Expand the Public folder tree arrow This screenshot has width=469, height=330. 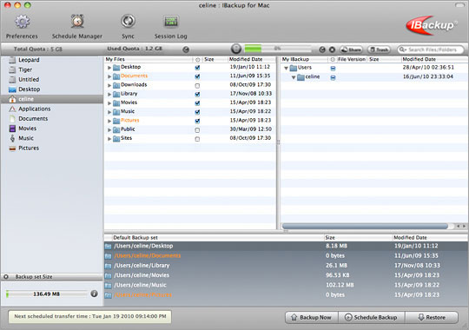(109, 130)
